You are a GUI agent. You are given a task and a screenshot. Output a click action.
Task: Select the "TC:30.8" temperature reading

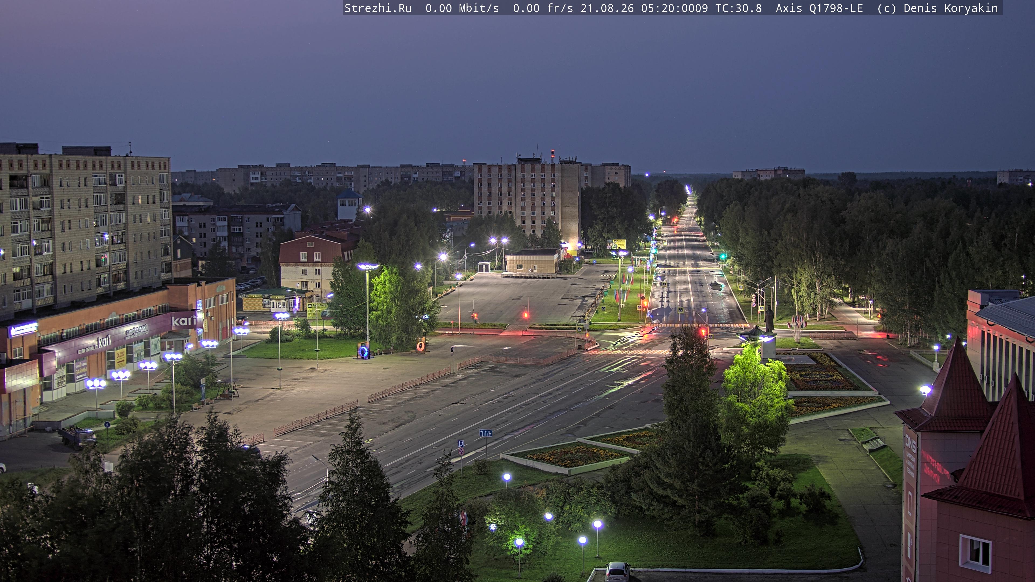(x=739, y=8)
